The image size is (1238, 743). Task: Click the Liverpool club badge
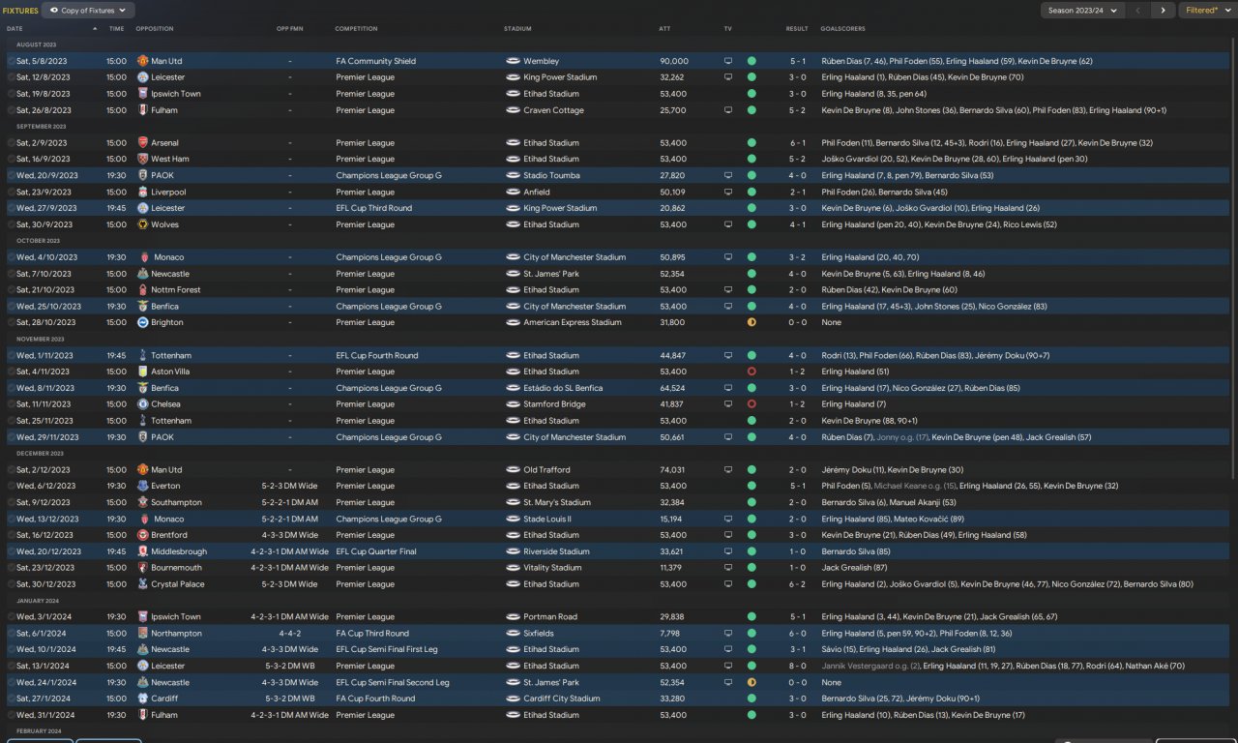[143, 193]
